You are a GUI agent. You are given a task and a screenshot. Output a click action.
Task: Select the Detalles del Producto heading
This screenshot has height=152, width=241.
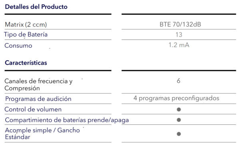36,7
